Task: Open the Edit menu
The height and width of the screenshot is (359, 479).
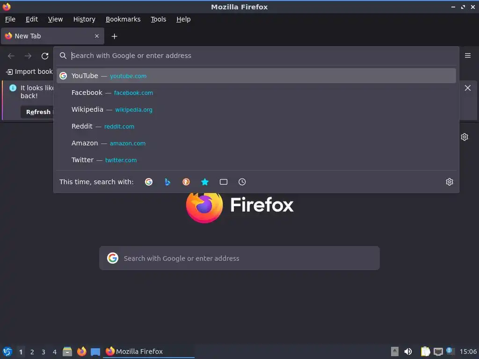Action: pyautogui.click(x=32, y=19)
